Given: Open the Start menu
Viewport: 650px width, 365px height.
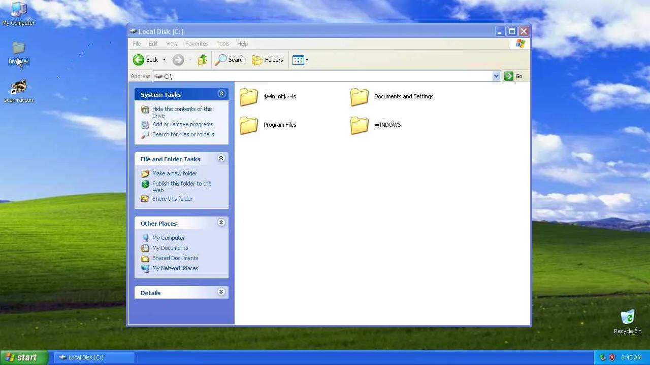Looking at the screenshot, I should (x=24, y=357).
